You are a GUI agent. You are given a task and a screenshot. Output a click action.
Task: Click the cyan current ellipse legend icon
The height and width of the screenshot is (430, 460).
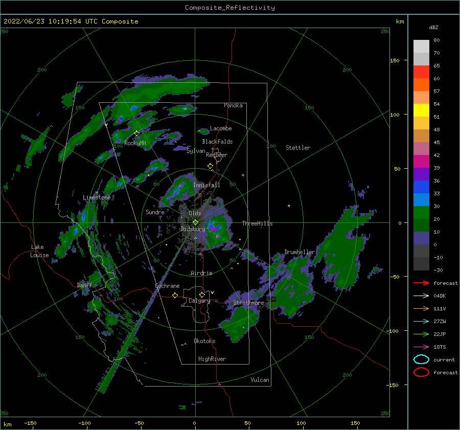point(421,359)
